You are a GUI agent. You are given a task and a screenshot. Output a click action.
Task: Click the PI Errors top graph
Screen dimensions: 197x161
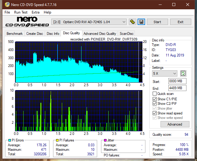pyautogui.click(x=79, y=62)
